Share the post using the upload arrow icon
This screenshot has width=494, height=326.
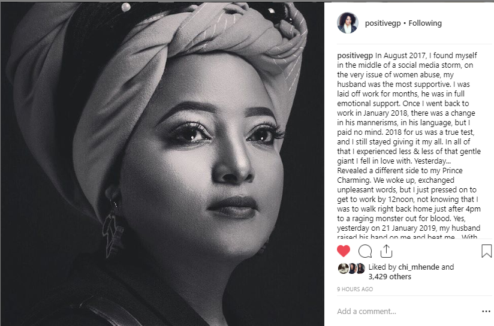386,251
